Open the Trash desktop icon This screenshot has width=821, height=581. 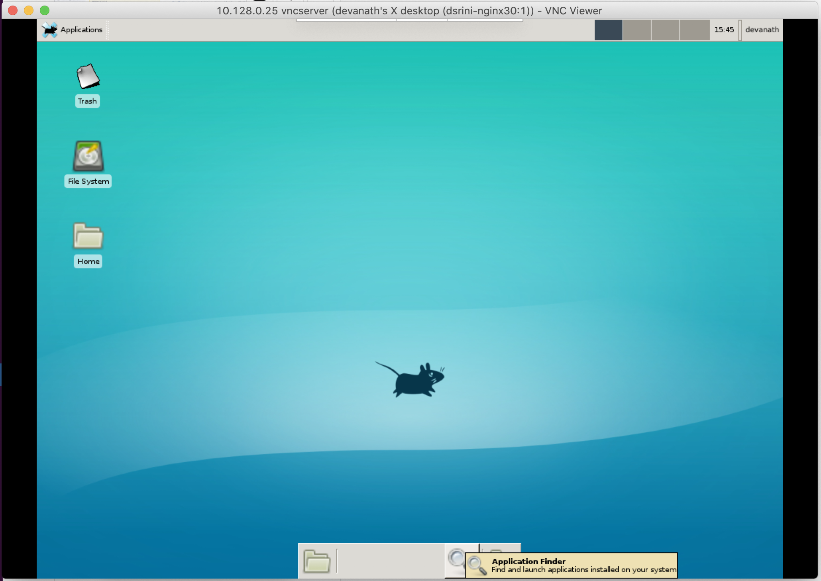[x=88, y=76]
